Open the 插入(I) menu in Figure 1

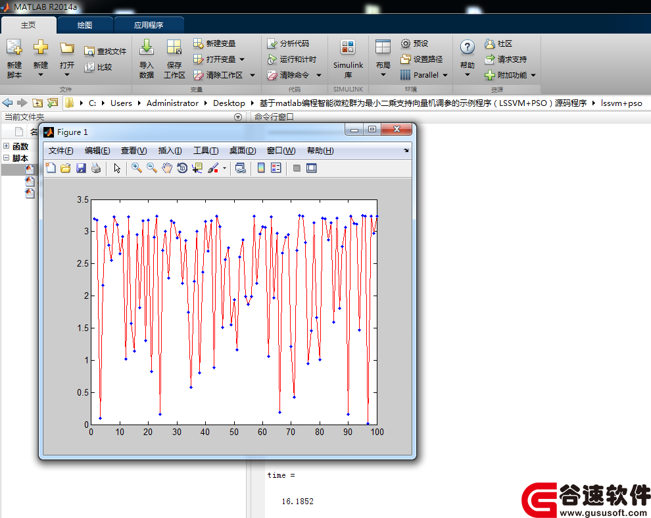[170, 151]
